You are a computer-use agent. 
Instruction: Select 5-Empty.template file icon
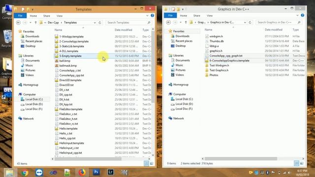coord(57,56)
